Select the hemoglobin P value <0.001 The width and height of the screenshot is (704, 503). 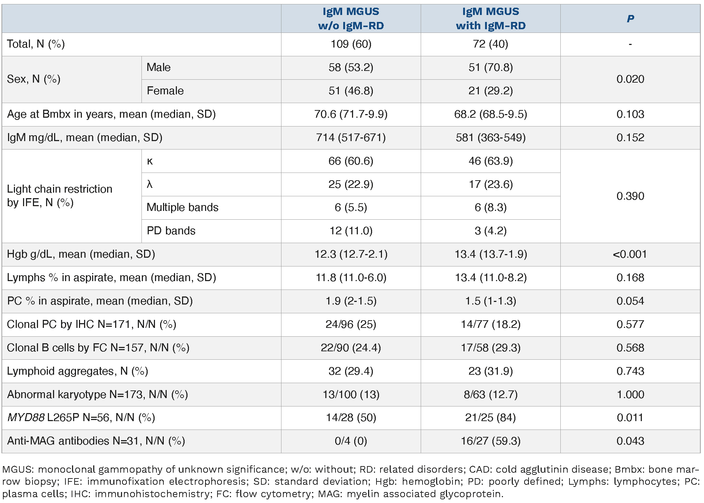point(630,254)
